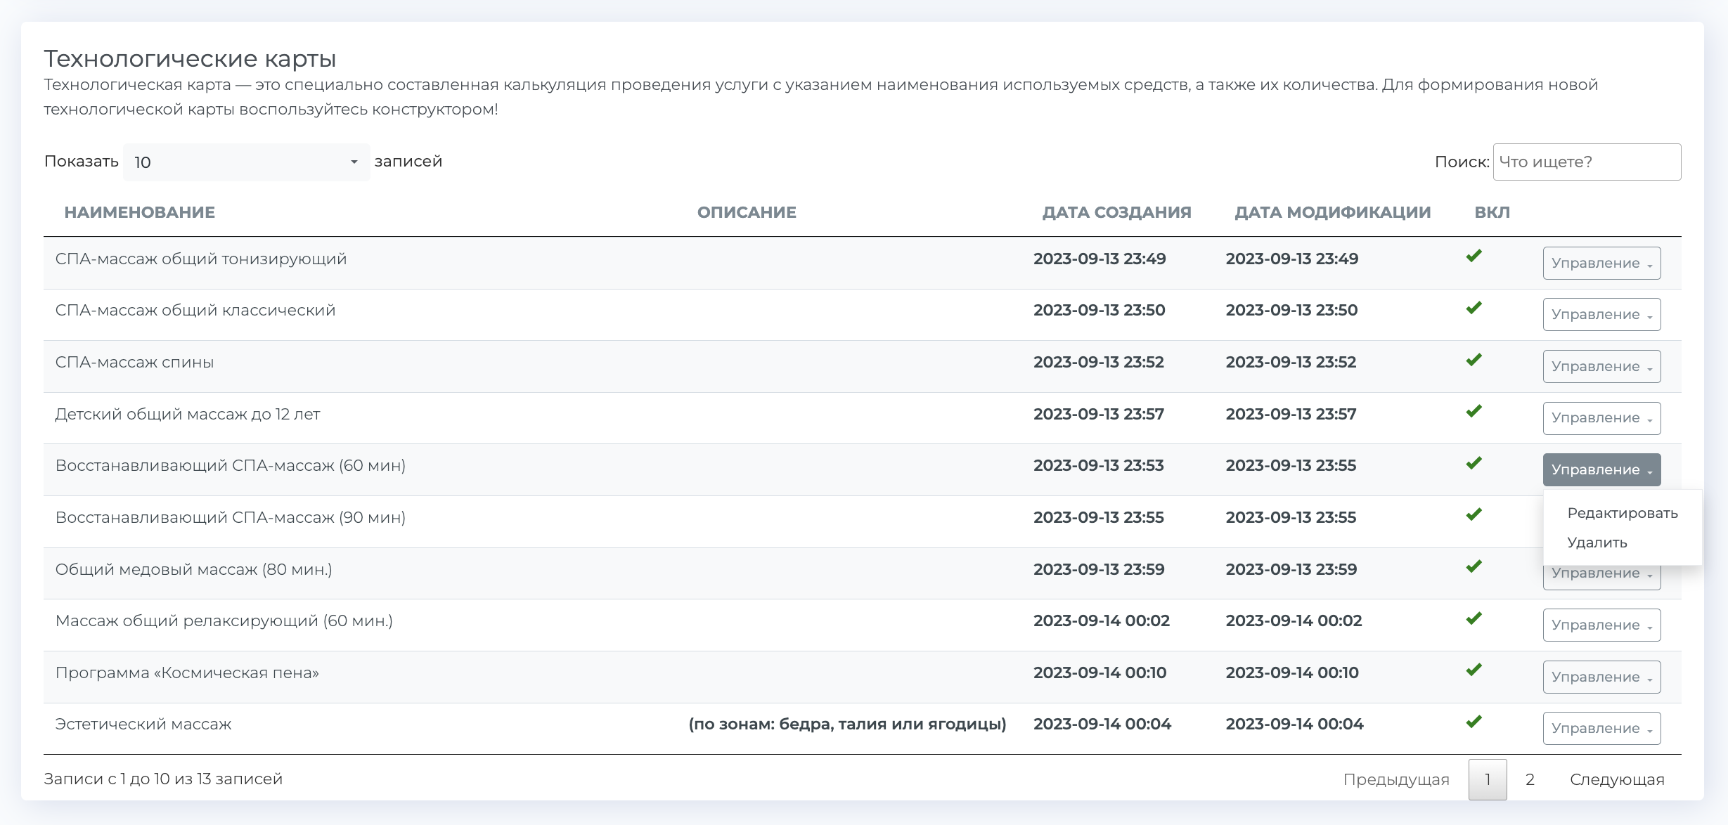Click checkmark for Общий медовый массаж row
Viewport: 1728px width, 825px height.
[x=1474, y=567]
